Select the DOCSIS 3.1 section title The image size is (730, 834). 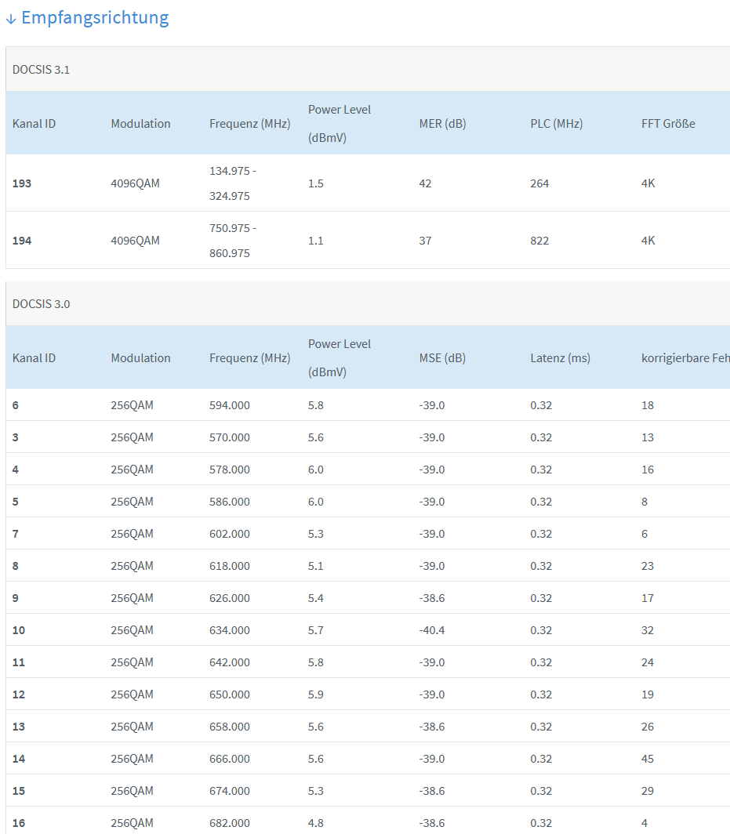41,70
